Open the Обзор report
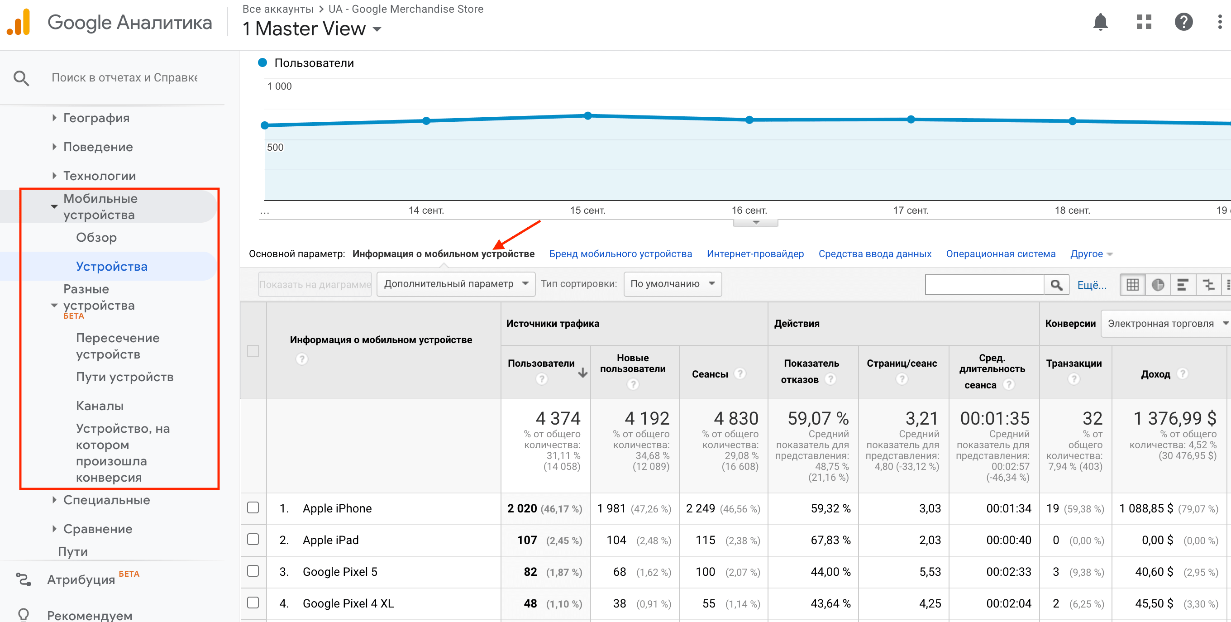The height and width of the screenshot is (622, 1231). coord(96,238)
